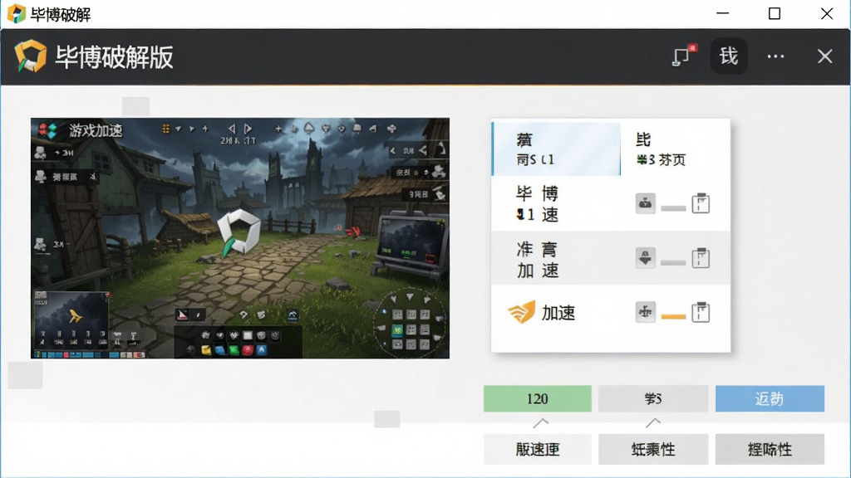Adjust the gray slider bar in middle row
The height and width of the screenshot is (478, 851).
click(x=673, y=262)
